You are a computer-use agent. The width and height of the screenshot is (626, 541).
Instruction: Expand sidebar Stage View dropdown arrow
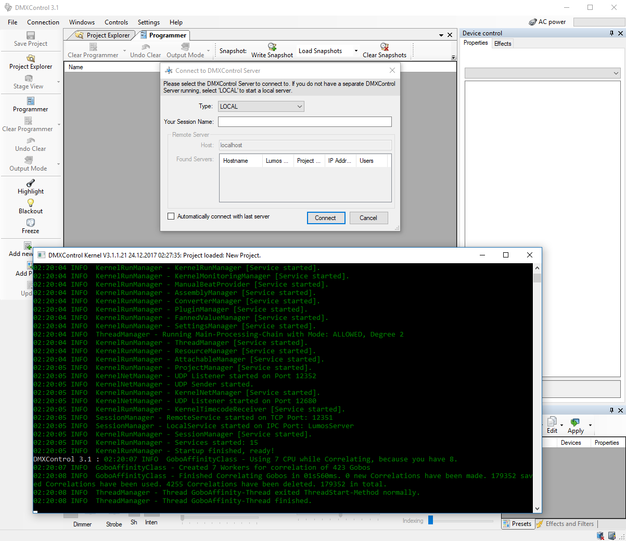[58, 82]
